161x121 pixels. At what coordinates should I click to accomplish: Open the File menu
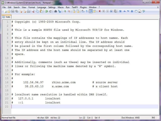point(4,7)
